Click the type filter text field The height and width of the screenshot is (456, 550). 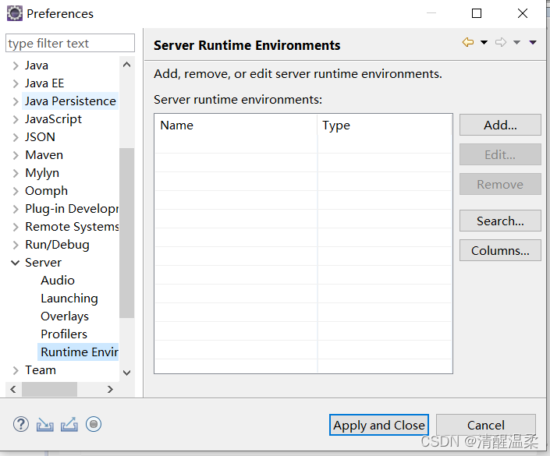point(70,44)
